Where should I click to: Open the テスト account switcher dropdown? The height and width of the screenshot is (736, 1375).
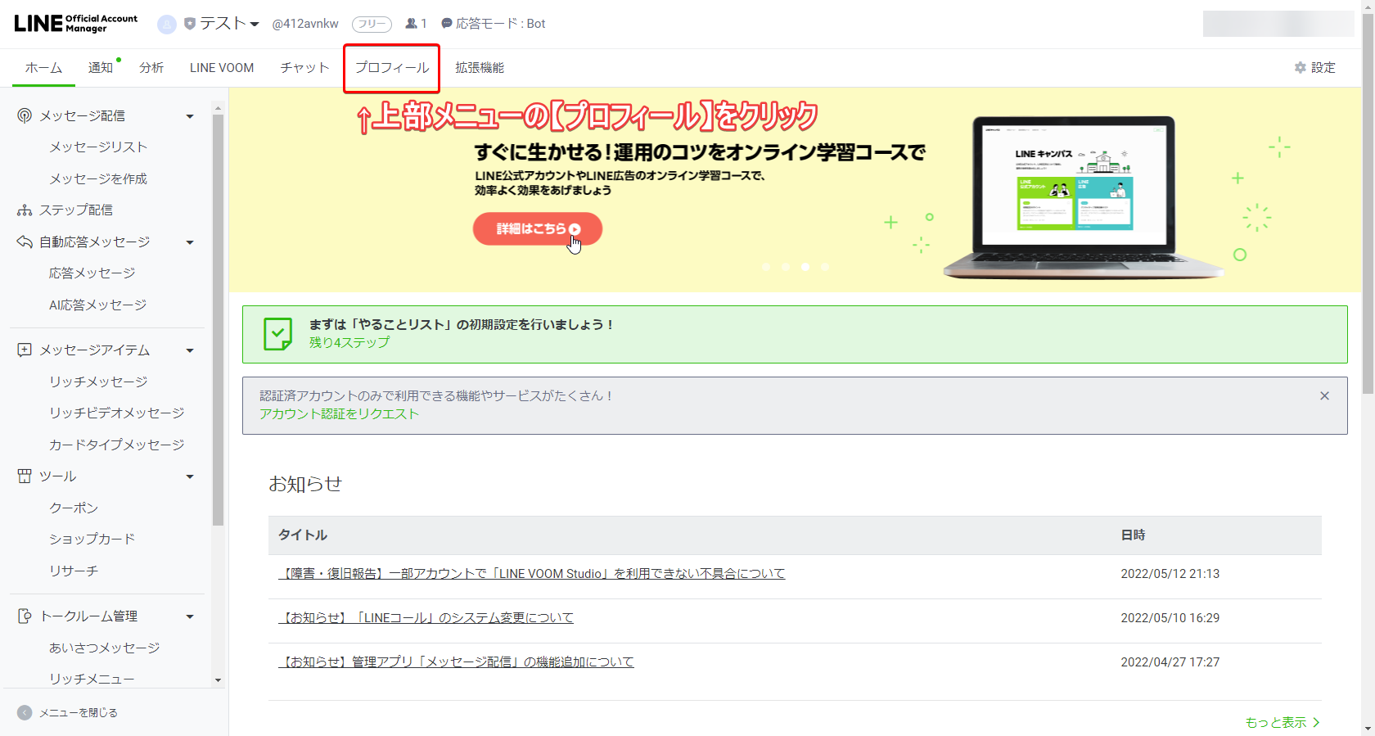(255, 25)
